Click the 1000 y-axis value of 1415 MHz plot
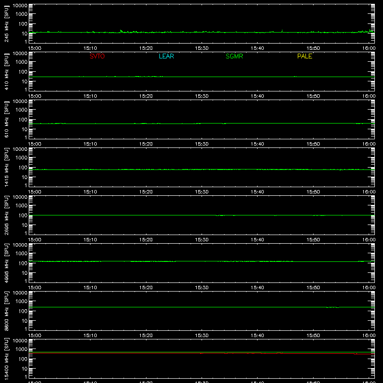This screenshot has height=383, width=383. (x=22, y=158)
